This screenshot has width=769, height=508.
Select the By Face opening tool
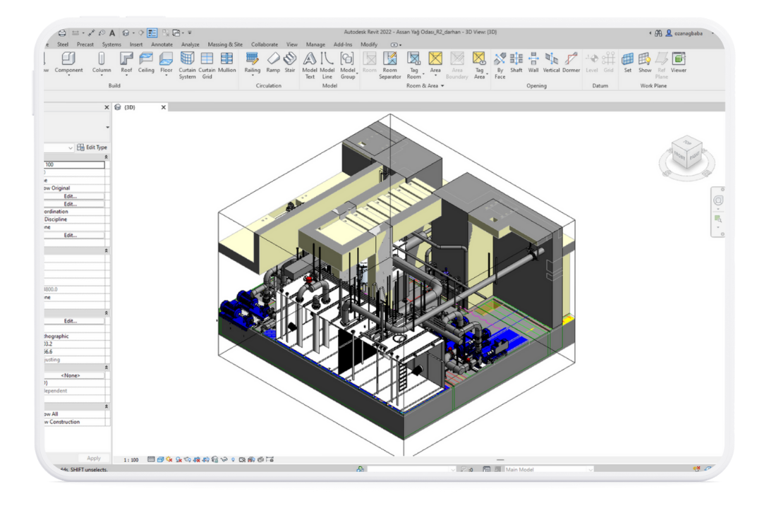click(x=499, y=65)
